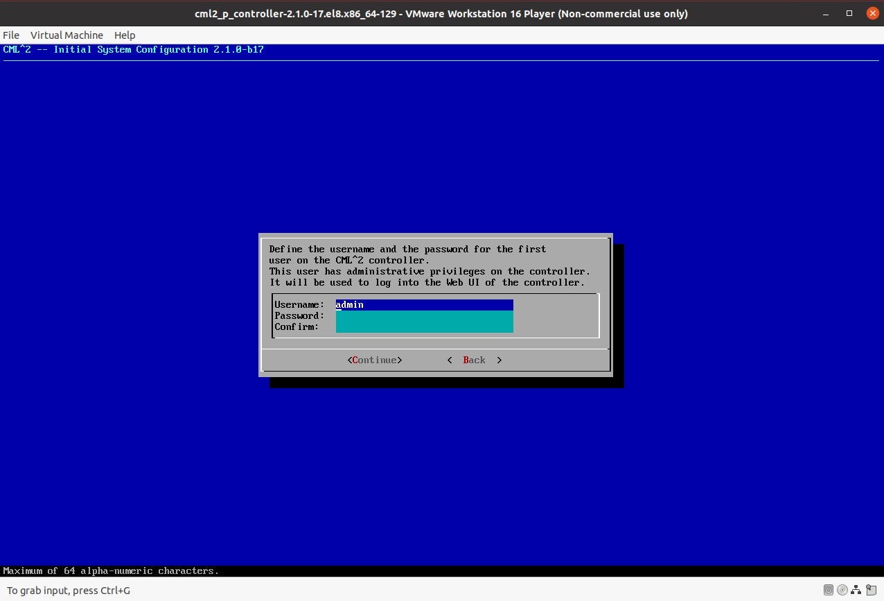This screenshot has height=601, width=884.
Task: Open the Help menu
Action: [125, 35]
